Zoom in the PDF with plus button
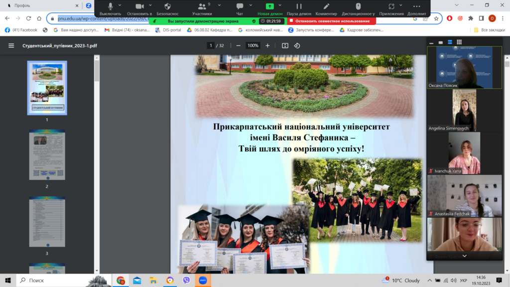Image resolution: width=510 pixels, height=287 pixels. (x=267, y=45)
